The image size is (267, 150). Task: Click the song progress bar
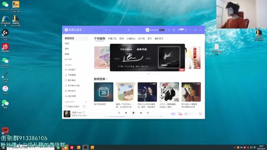[133, 117]
